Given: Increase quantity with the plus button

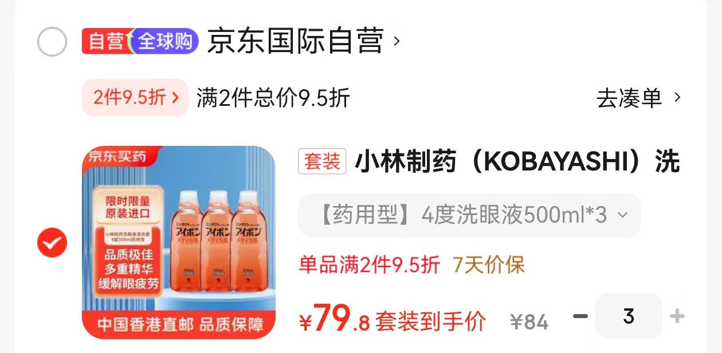Looking at the screenshot, I should [x=677, y=316].
